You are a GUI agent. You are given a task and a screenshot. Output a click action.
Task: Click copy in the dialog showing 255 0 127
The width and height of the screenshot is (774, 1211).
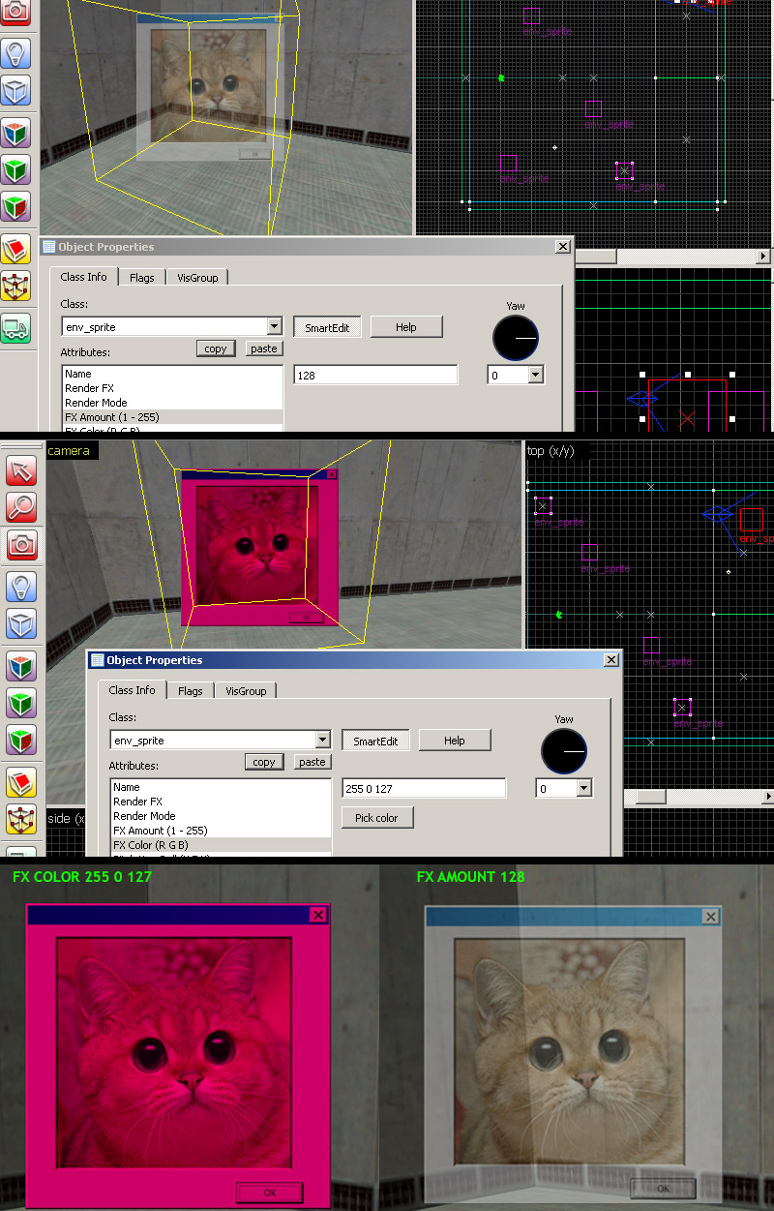(264, 762)
